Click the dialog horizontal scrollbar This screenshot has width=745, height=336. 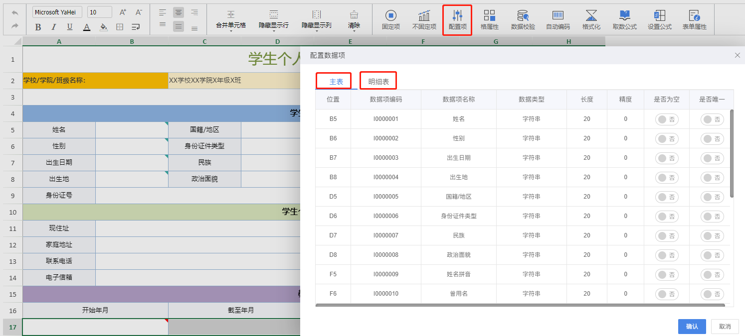coord(520,305)
